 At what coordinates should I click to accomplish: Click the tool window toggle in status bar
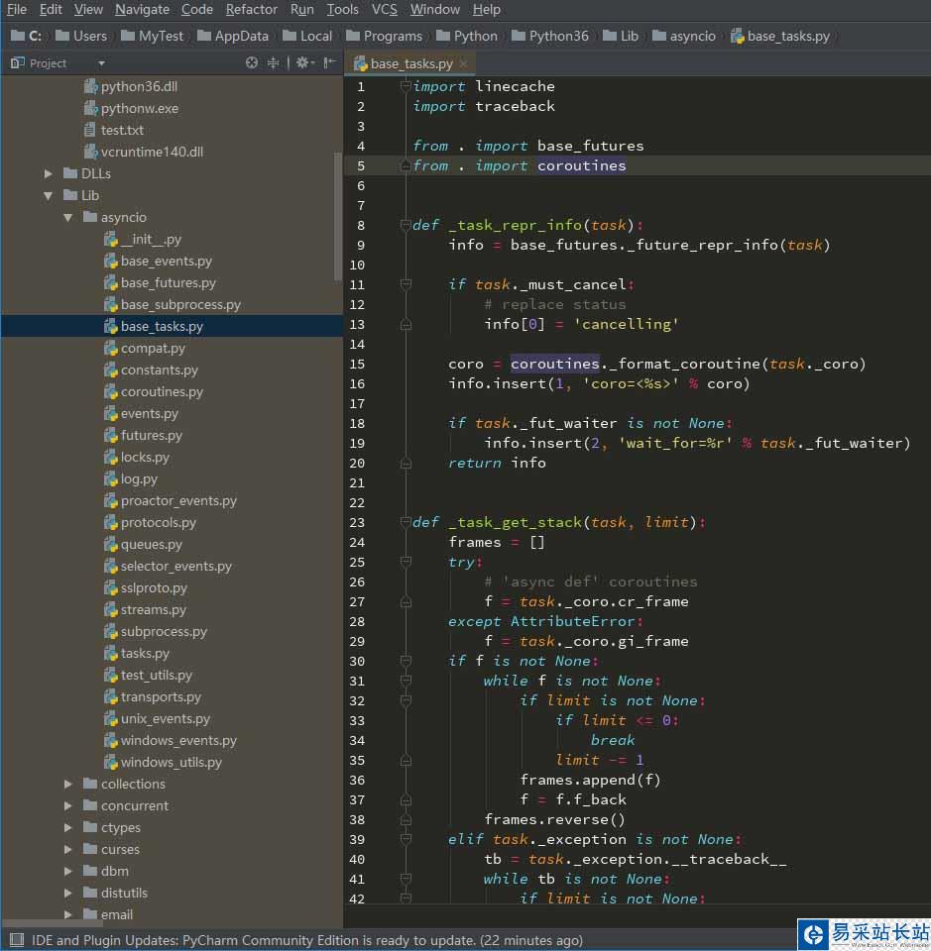tap(14, 940)
